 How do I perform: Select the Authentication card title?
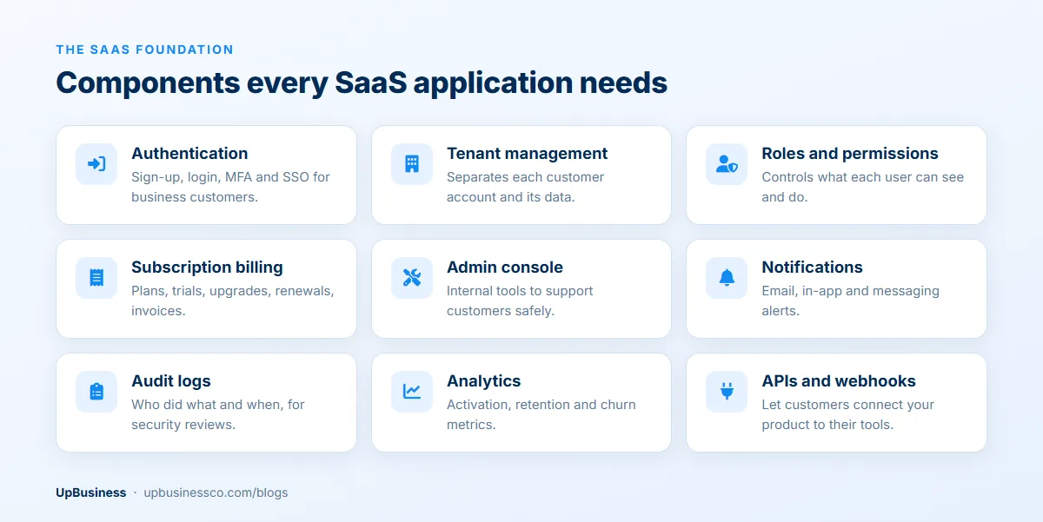tap(189, 154)
